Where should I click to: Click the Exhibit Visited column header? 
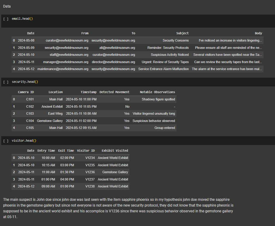point(115,151)
